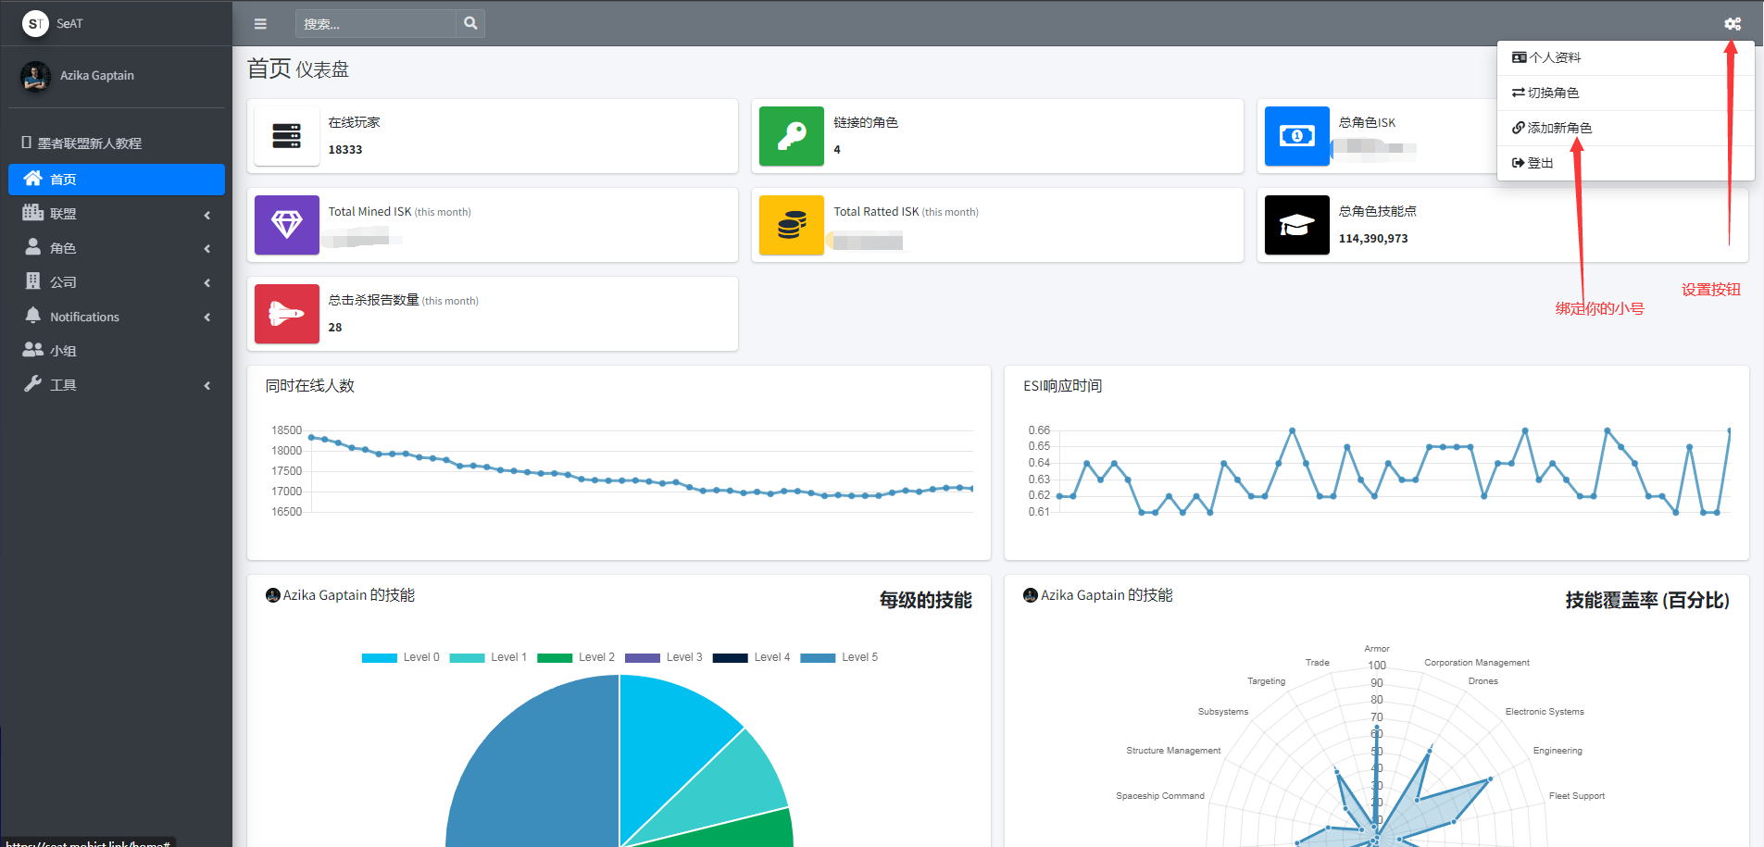Open the 首页 sidebar item

117,180
